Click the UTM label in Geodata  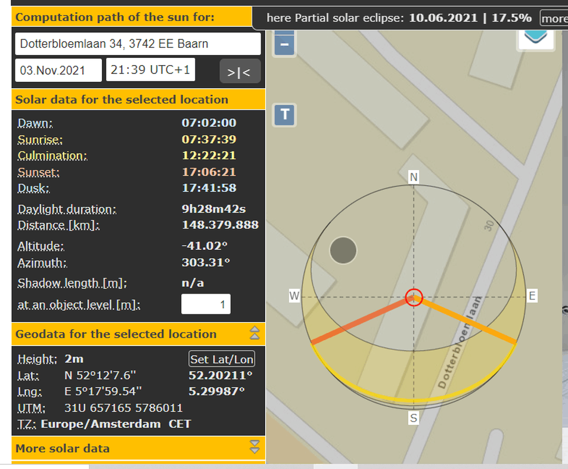click(32, 408)
